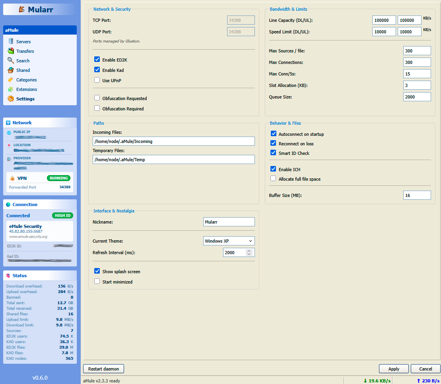Click the Settings gear icon

click(x=11, y=98)
